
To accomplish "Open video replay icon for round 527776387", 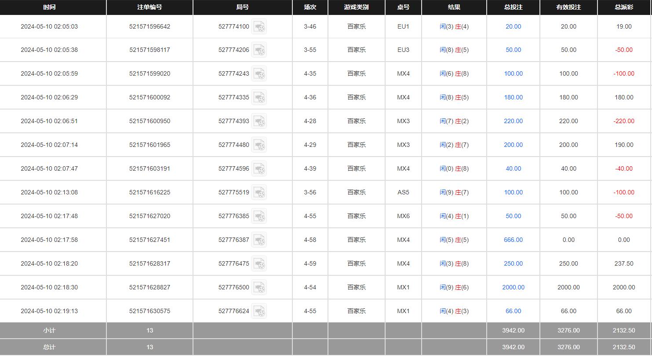I will [x=259, y=240].
